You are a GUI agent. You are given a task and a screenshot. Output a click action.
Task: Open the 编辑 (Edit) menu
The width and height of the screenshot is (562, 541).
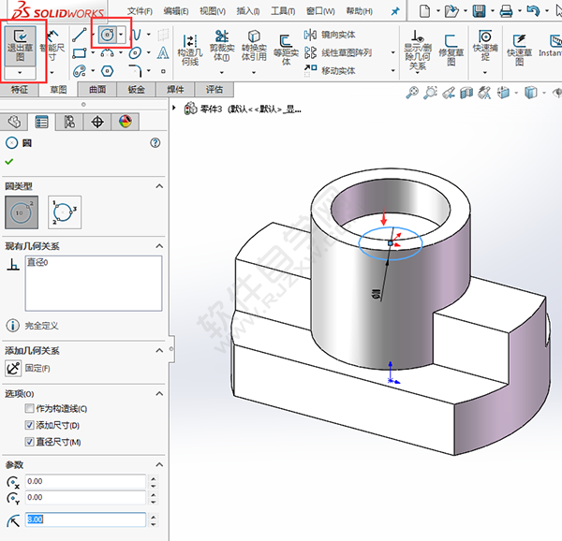[176, 11]
